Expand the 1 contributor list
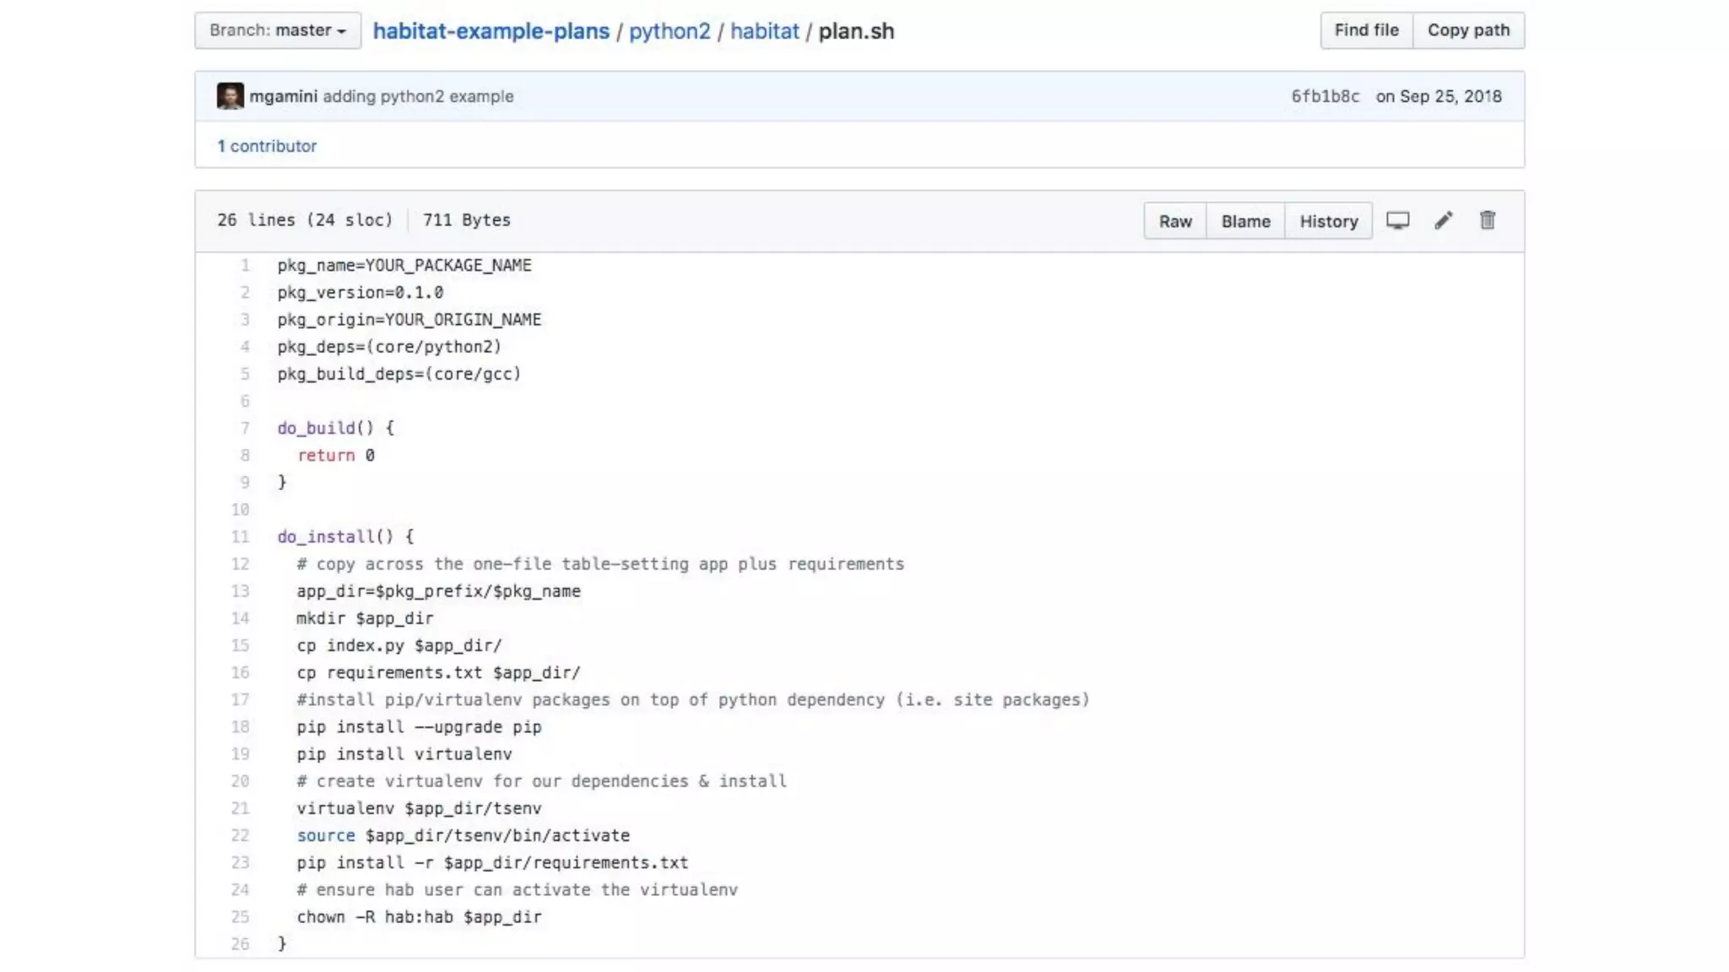1729x972 pixels. click(x=267, y=146)
